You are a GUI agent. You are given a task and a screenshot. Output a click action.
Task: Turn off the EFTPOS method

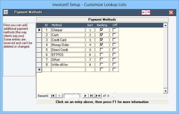114,55
